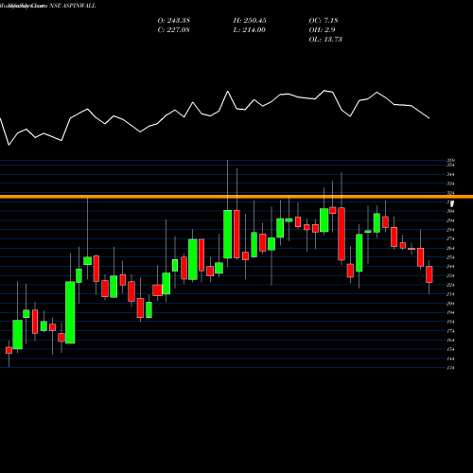Click the 344 price axis label
473x473 pixels.
pos(450,174)
